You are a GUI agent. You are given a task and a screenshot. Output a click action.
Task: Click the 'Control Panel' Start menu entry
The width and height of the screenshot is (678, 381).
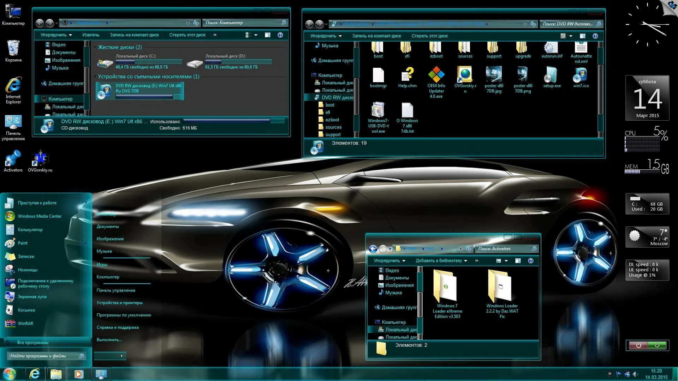[x=116, y=290]
